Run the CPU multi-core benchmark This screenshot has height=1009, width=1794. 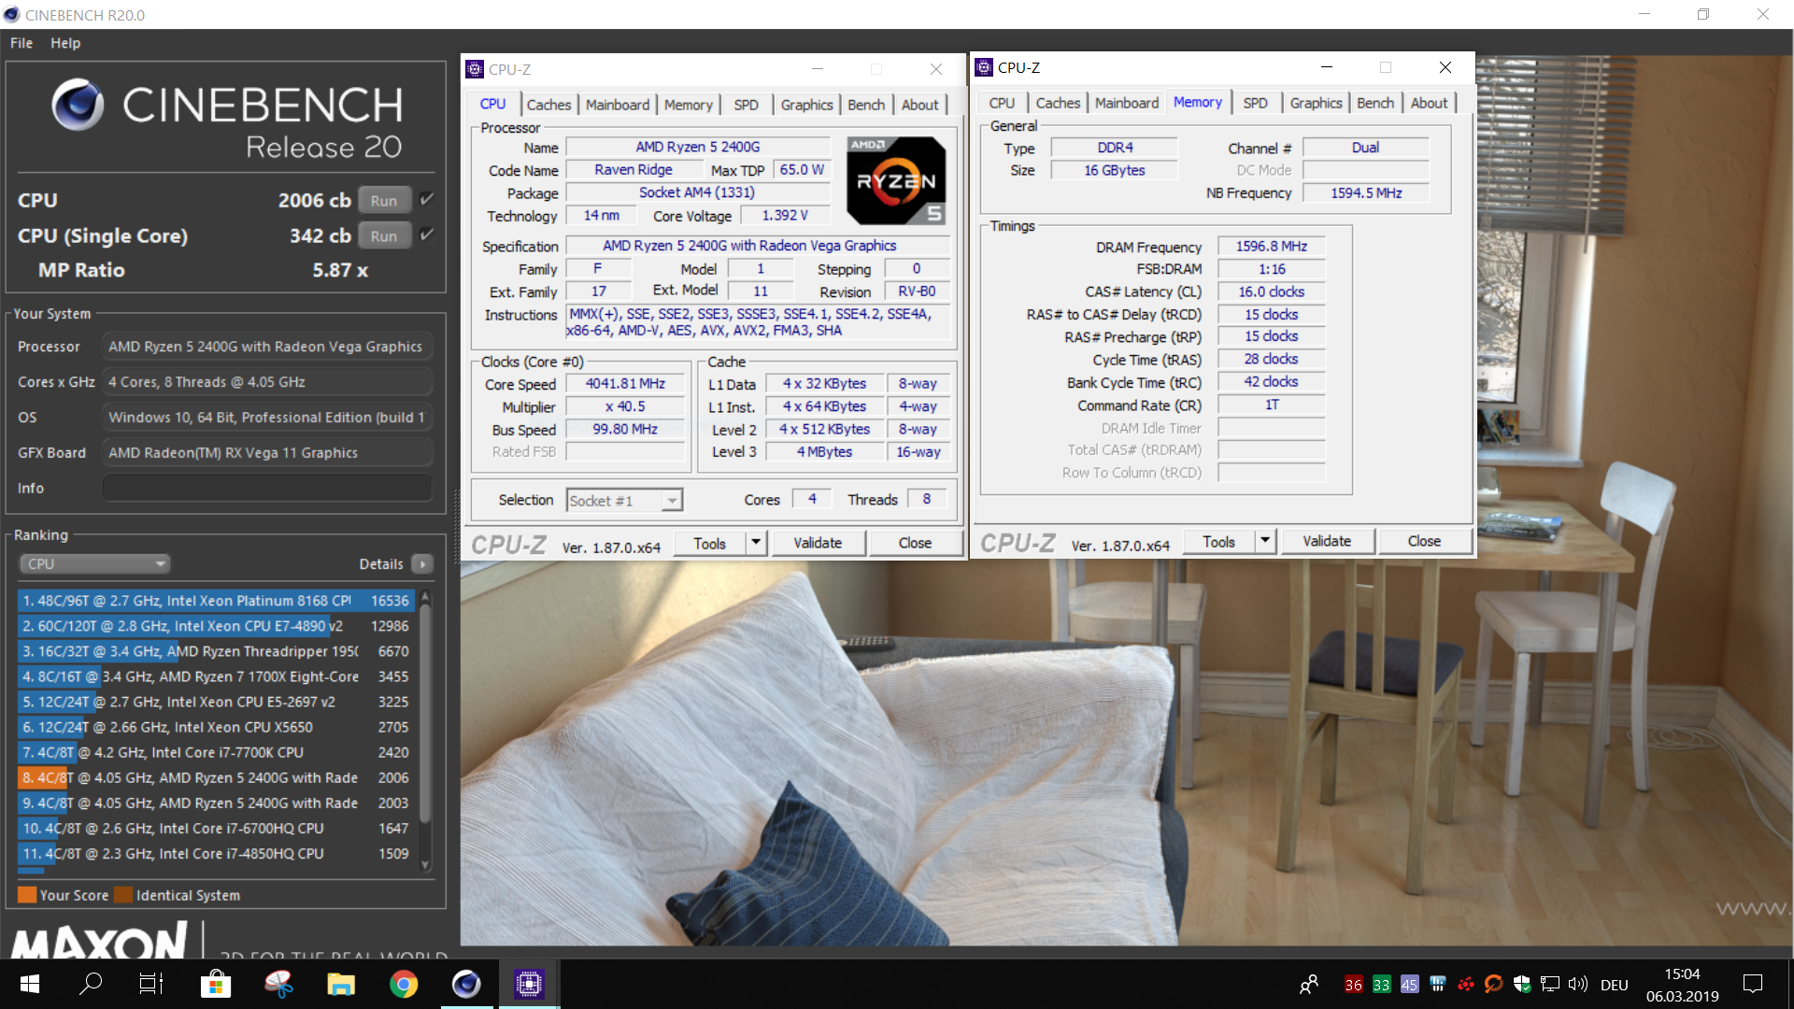pos(384,201)
